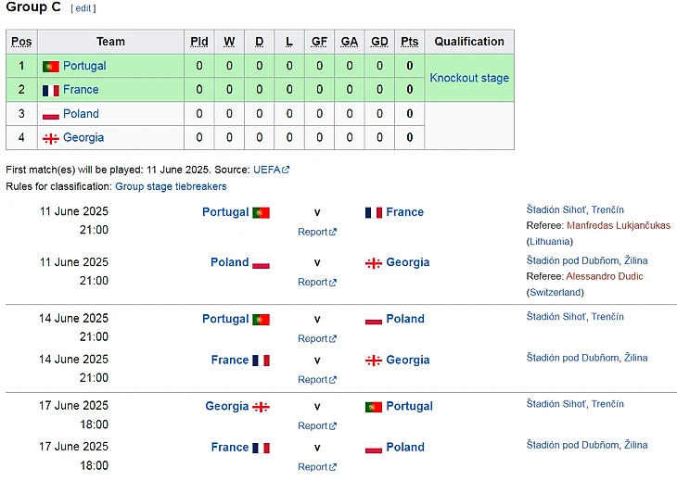The width and height of the screenshot is (677, 481).
Task: Click the GD column header abbreviation
Action: coord(379,42)
